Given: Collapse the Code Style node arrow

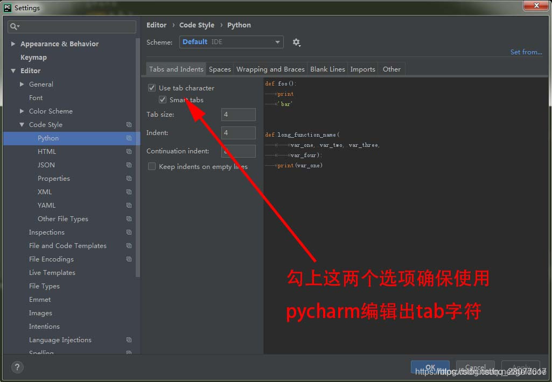Looking at the screenshot, I should [x=22, y=124].
